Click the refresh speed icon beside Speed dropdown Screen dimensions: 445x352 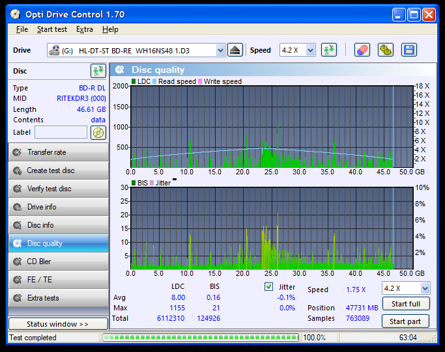(x=328, y=50)
